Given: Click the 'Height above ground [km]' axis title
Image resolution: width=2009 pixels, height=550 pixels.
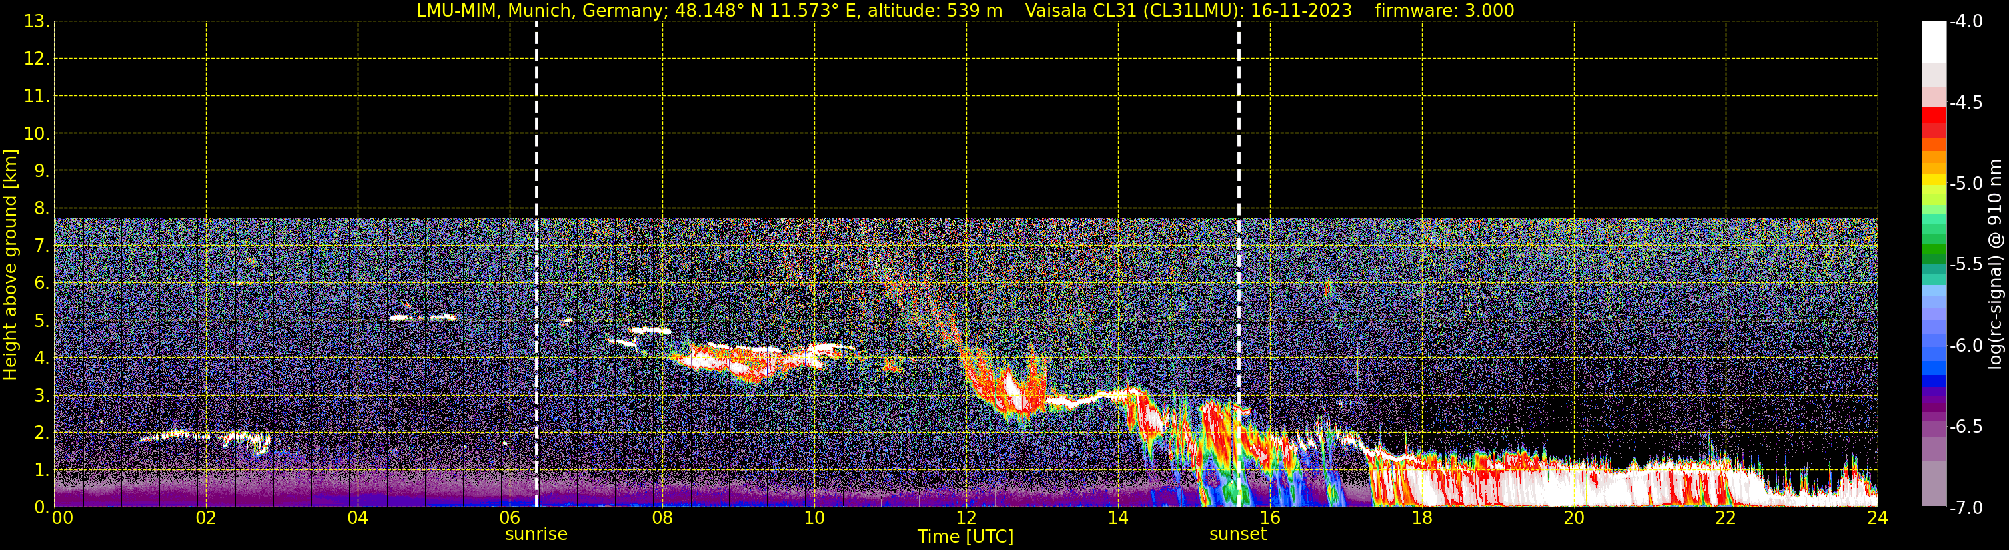Looking at the screenshot, I should pos(10,265).
